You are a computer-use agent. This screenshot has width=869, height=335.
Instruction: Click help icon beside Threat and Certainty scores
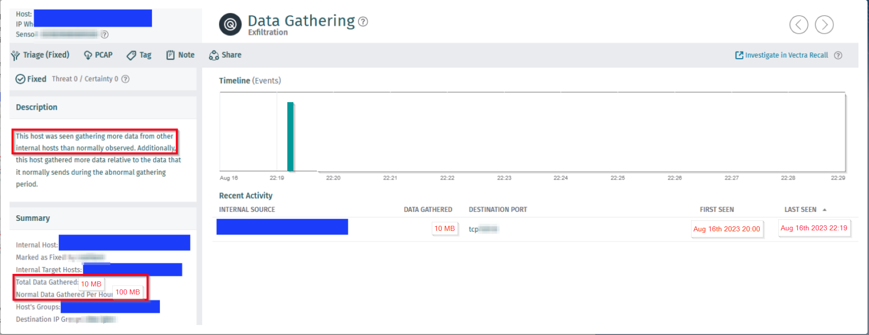[x=125, y=79]
